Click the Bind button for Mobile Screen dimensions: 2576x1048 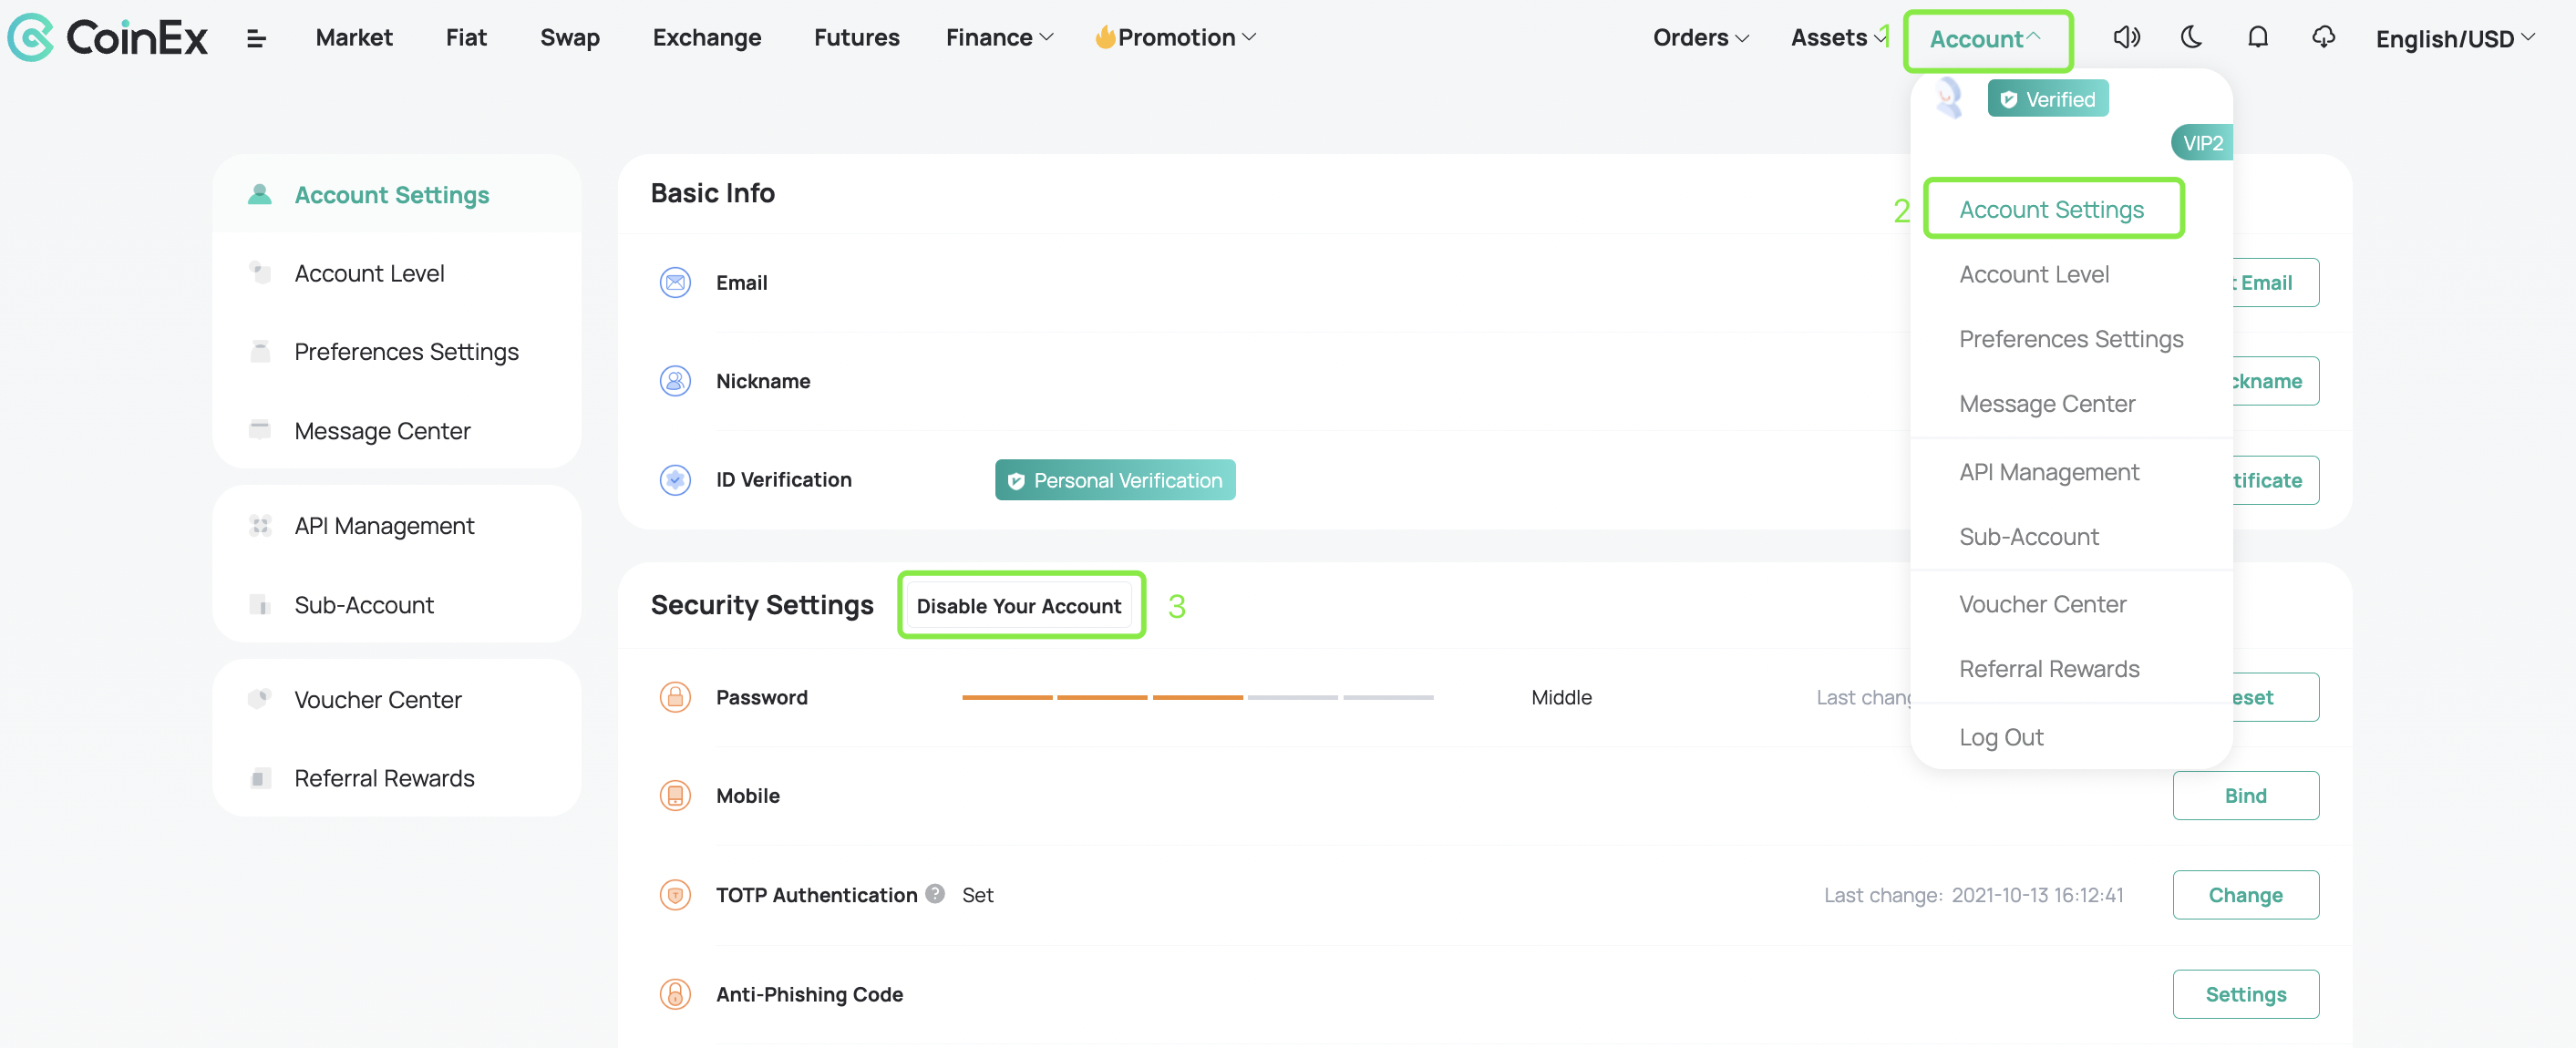2246,796
